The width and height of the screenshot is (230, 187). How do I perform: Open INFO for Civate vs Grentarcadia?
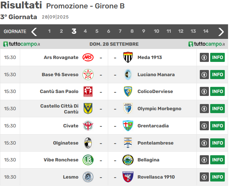pyautogui.click(x=217, y=126)
